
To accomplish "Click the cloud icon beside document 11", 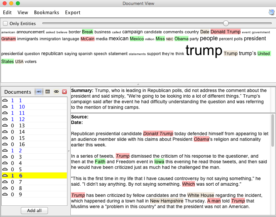I will [x=5, y=113].
